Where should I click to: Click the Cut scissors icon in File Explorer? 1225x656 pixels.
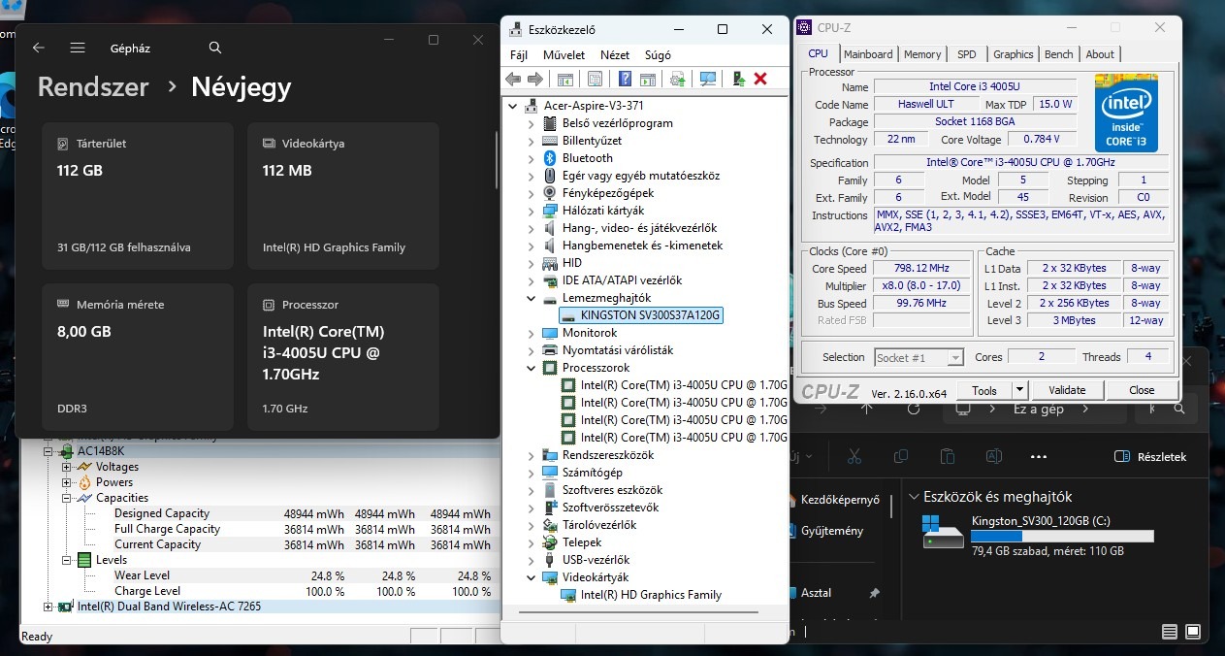854,456
